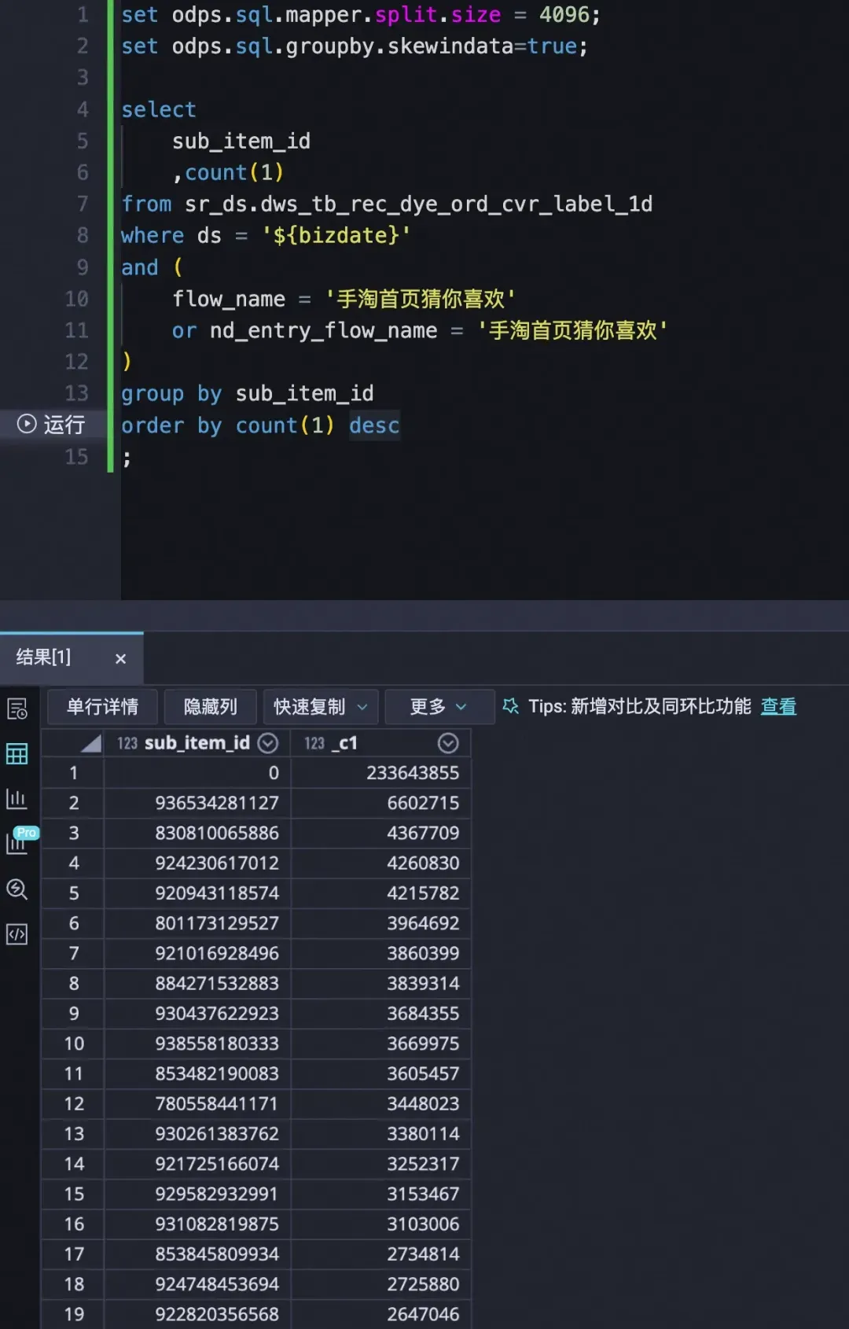Image resolution: width=849 pixels, height=1329 pixels.
Task: Open the run log history icon
Action: tap(17, 709)
